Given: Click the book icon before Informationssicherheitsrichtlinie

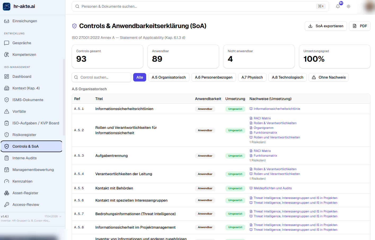Looking at the screenshot, I should tap(251, 109).
